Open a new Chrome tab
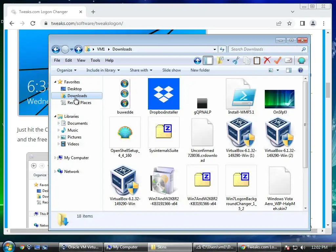Screen dimensions: 336x252 [x=93, y=12]
